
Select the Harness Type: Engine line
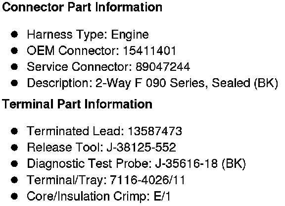click(88, 35)
